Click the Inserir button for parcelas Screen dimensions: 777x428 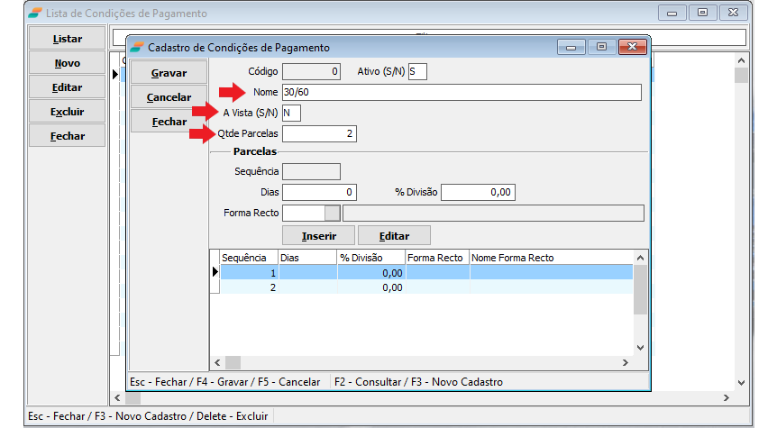click(x=319, y=235)
